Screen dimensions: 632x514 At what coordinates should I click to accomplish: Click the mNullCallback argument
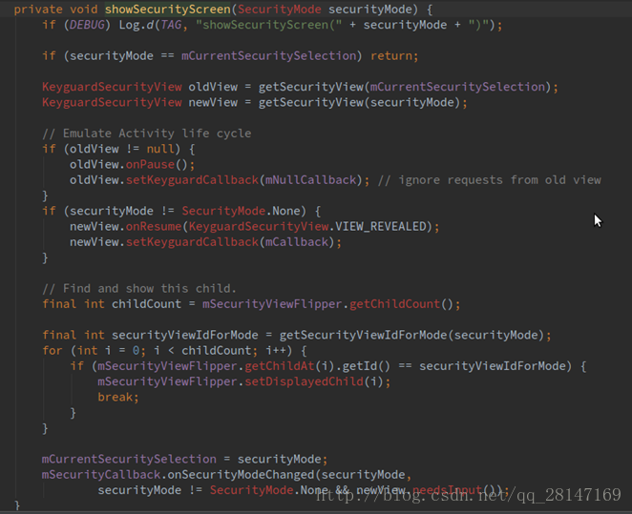coord(311,180)
